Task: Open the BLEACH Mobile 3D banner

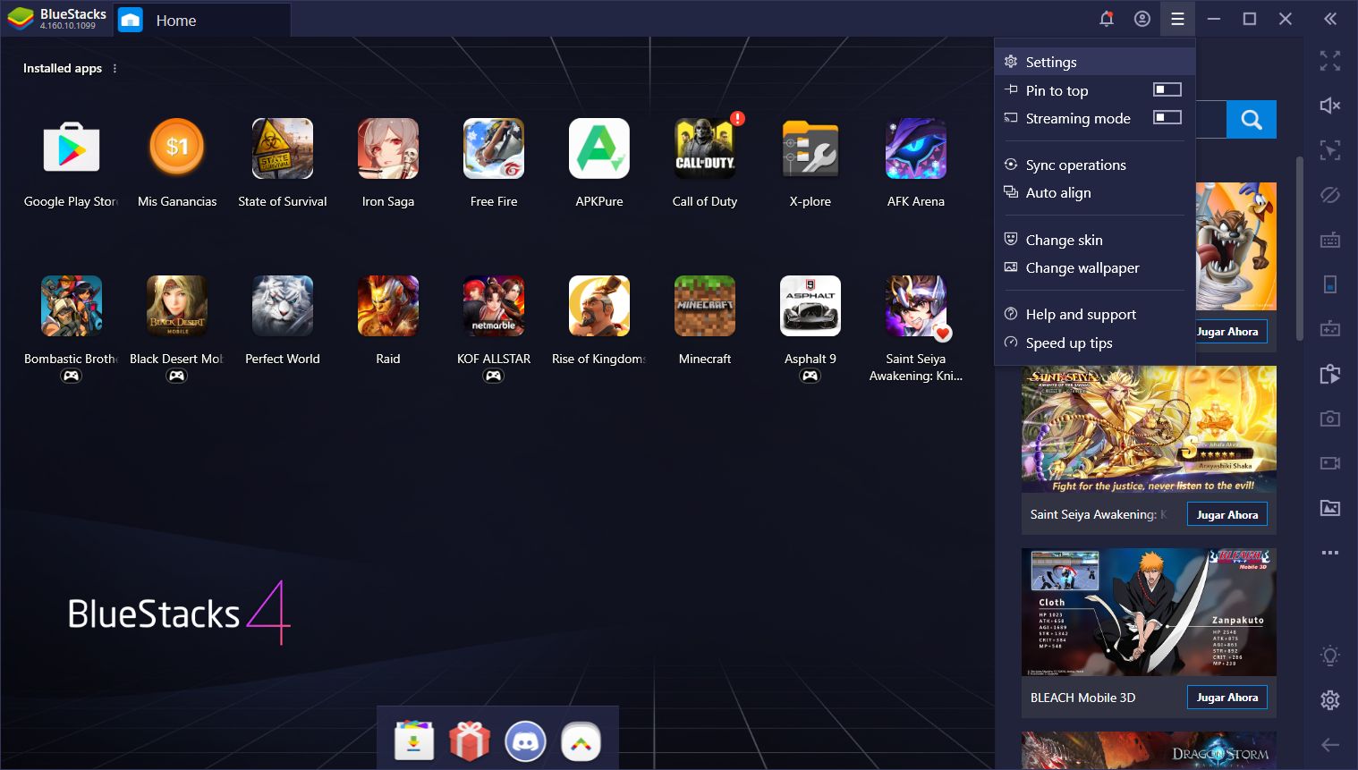Action: (1149, 612)
